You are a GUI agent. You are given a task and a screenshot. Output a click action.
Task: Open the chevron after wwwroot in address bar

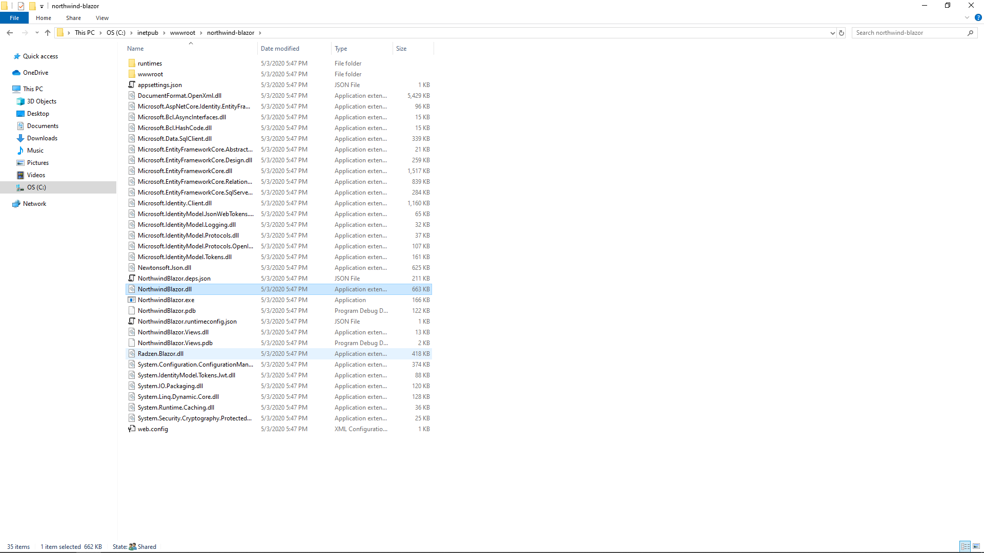click(x=201, y=33)
